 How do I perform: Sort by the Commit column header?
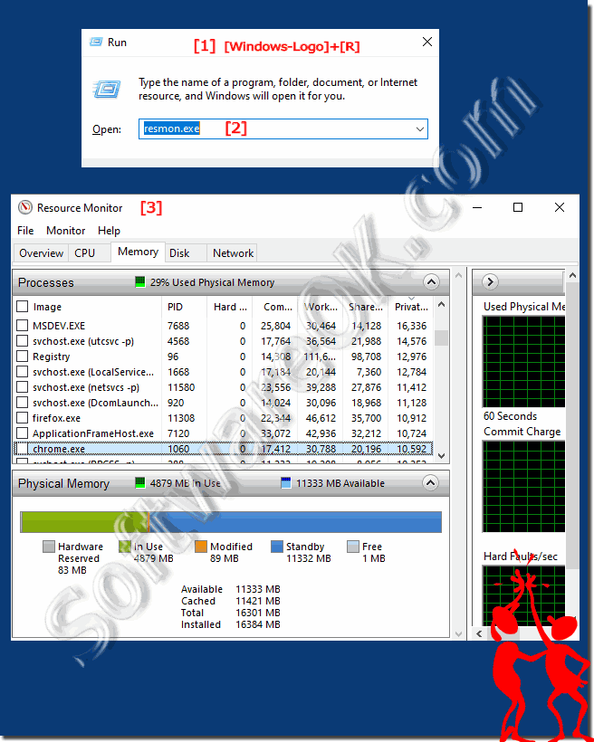coord(275,307)
